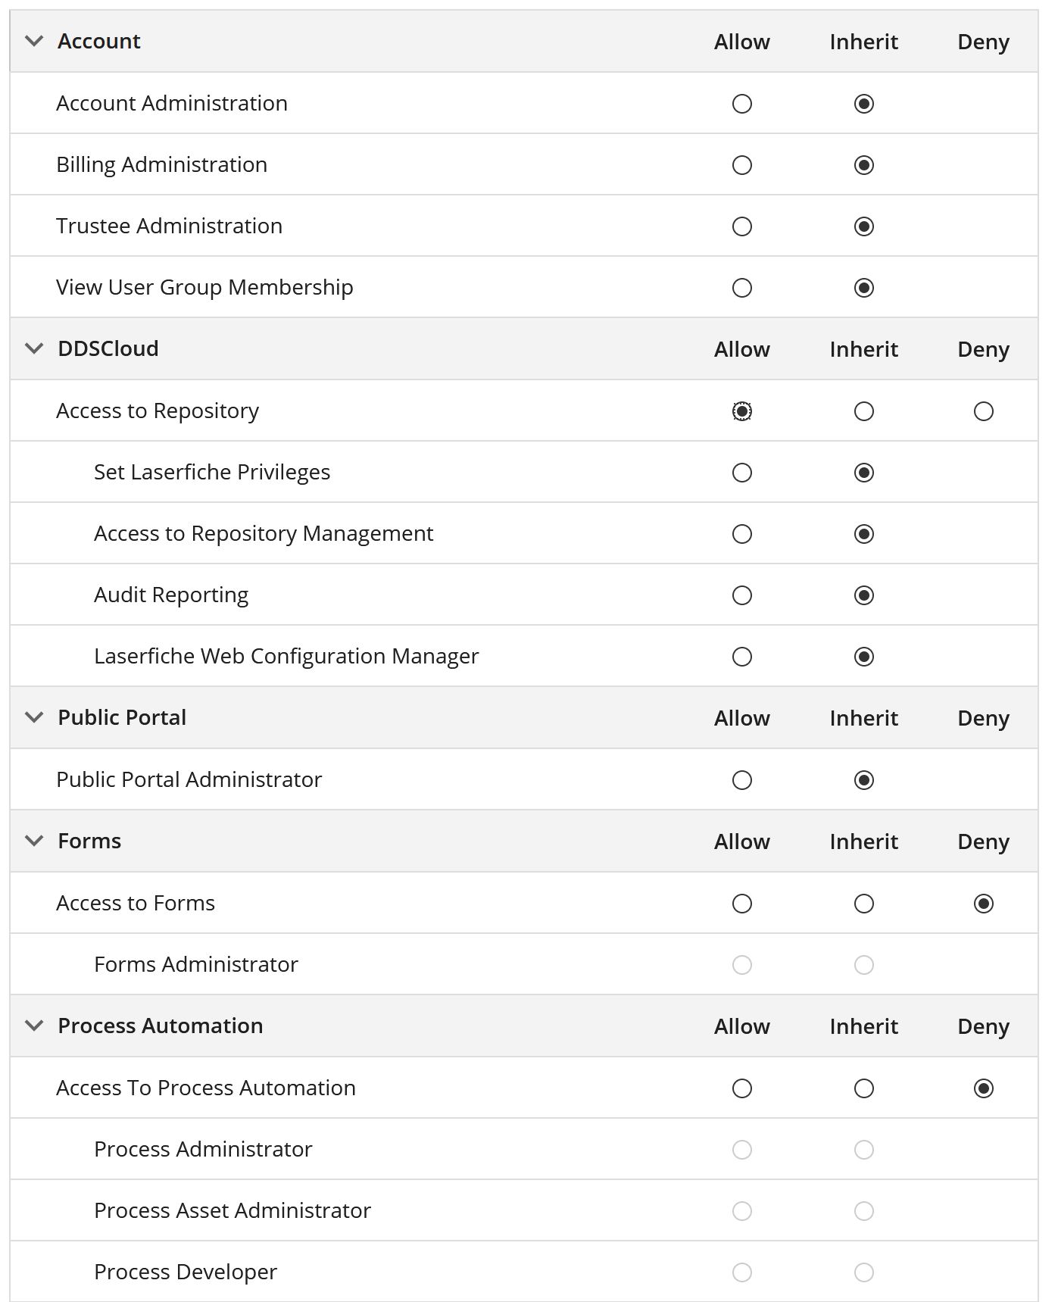
Task: Select Allow for Billing Administration
Action: pos(742,165)
